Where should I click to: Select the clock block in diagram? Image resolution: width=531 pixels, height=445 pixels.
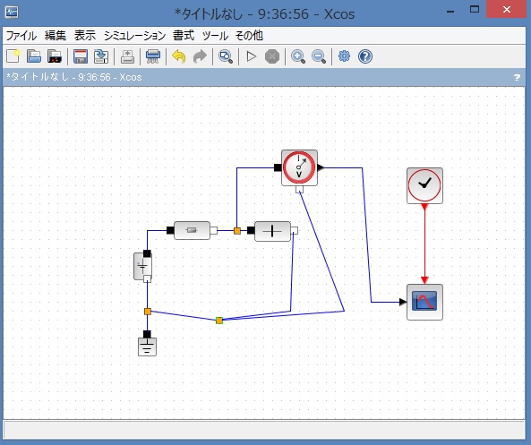pos(424,185)
